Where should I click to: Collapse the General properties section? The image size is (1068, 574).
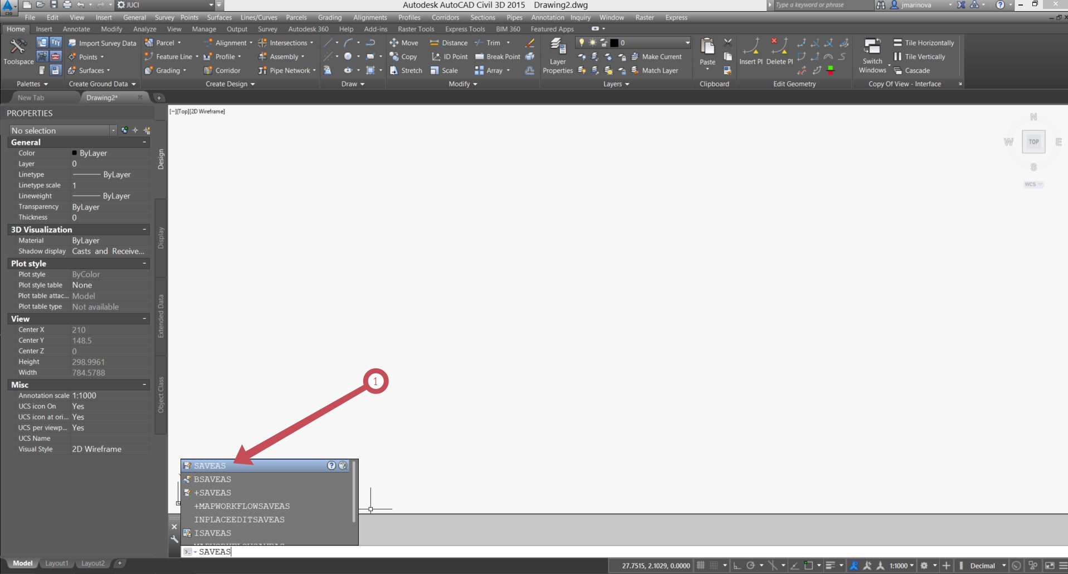(x=144, y=142)
